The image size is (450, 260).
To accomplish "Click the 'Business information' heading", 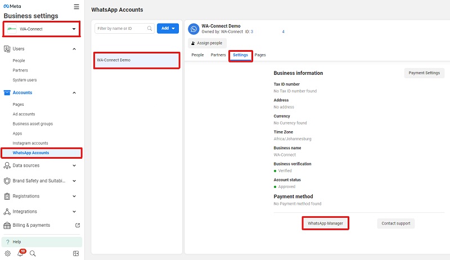I will tap(298, 73).
